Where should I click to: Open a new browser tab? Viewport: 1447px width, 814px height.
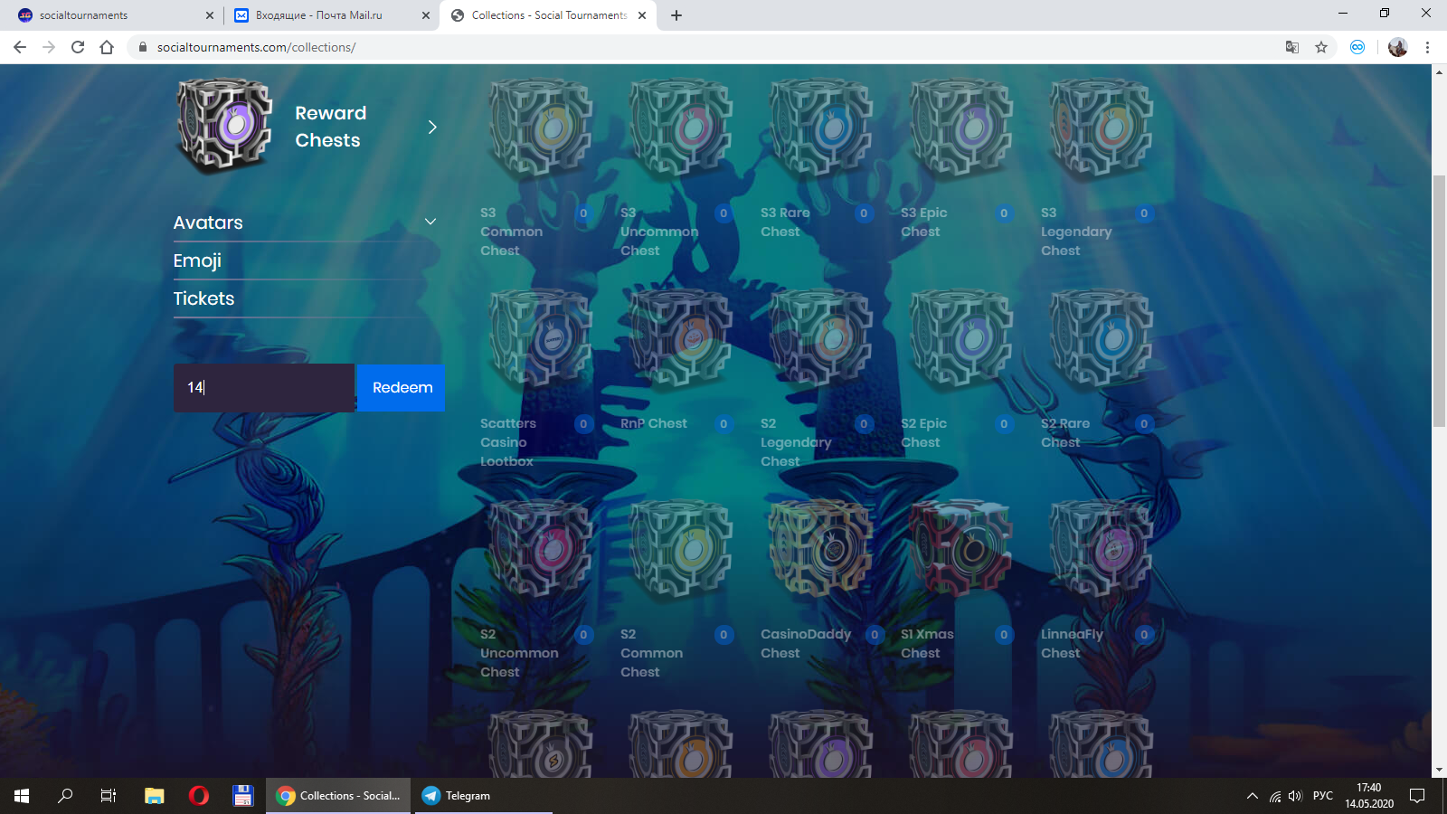tap(676, 15)
